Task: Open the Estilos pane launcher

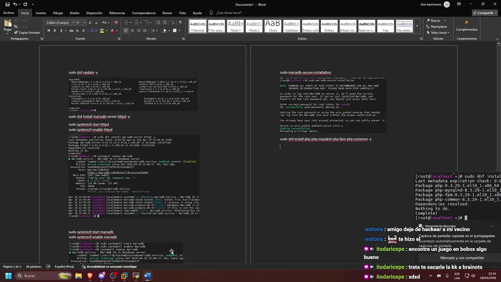Action: tap(421, 39)
